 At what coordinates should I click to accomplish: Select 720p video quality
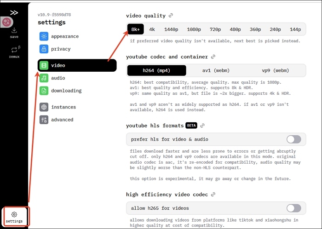point(215,29)
